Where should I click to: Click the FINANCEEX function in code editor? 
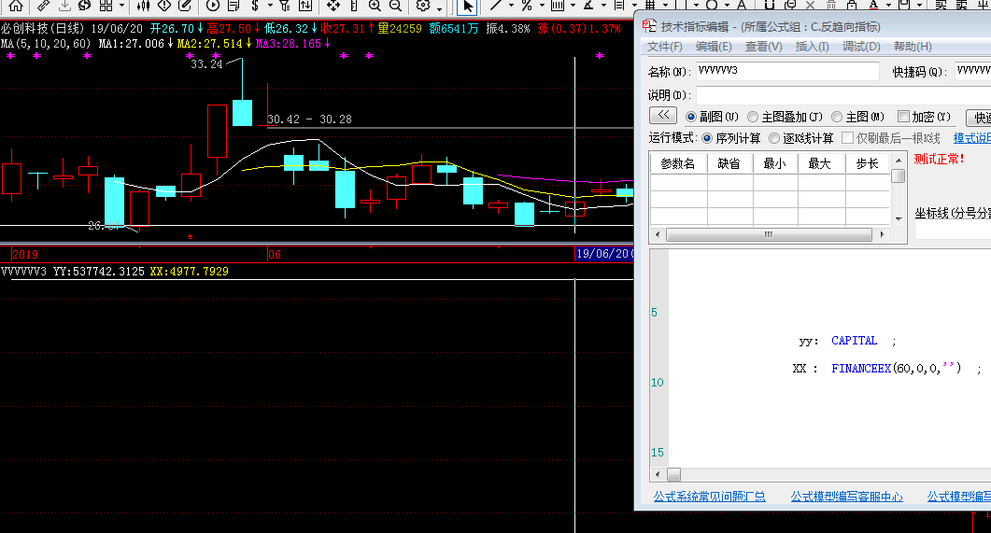861,368
